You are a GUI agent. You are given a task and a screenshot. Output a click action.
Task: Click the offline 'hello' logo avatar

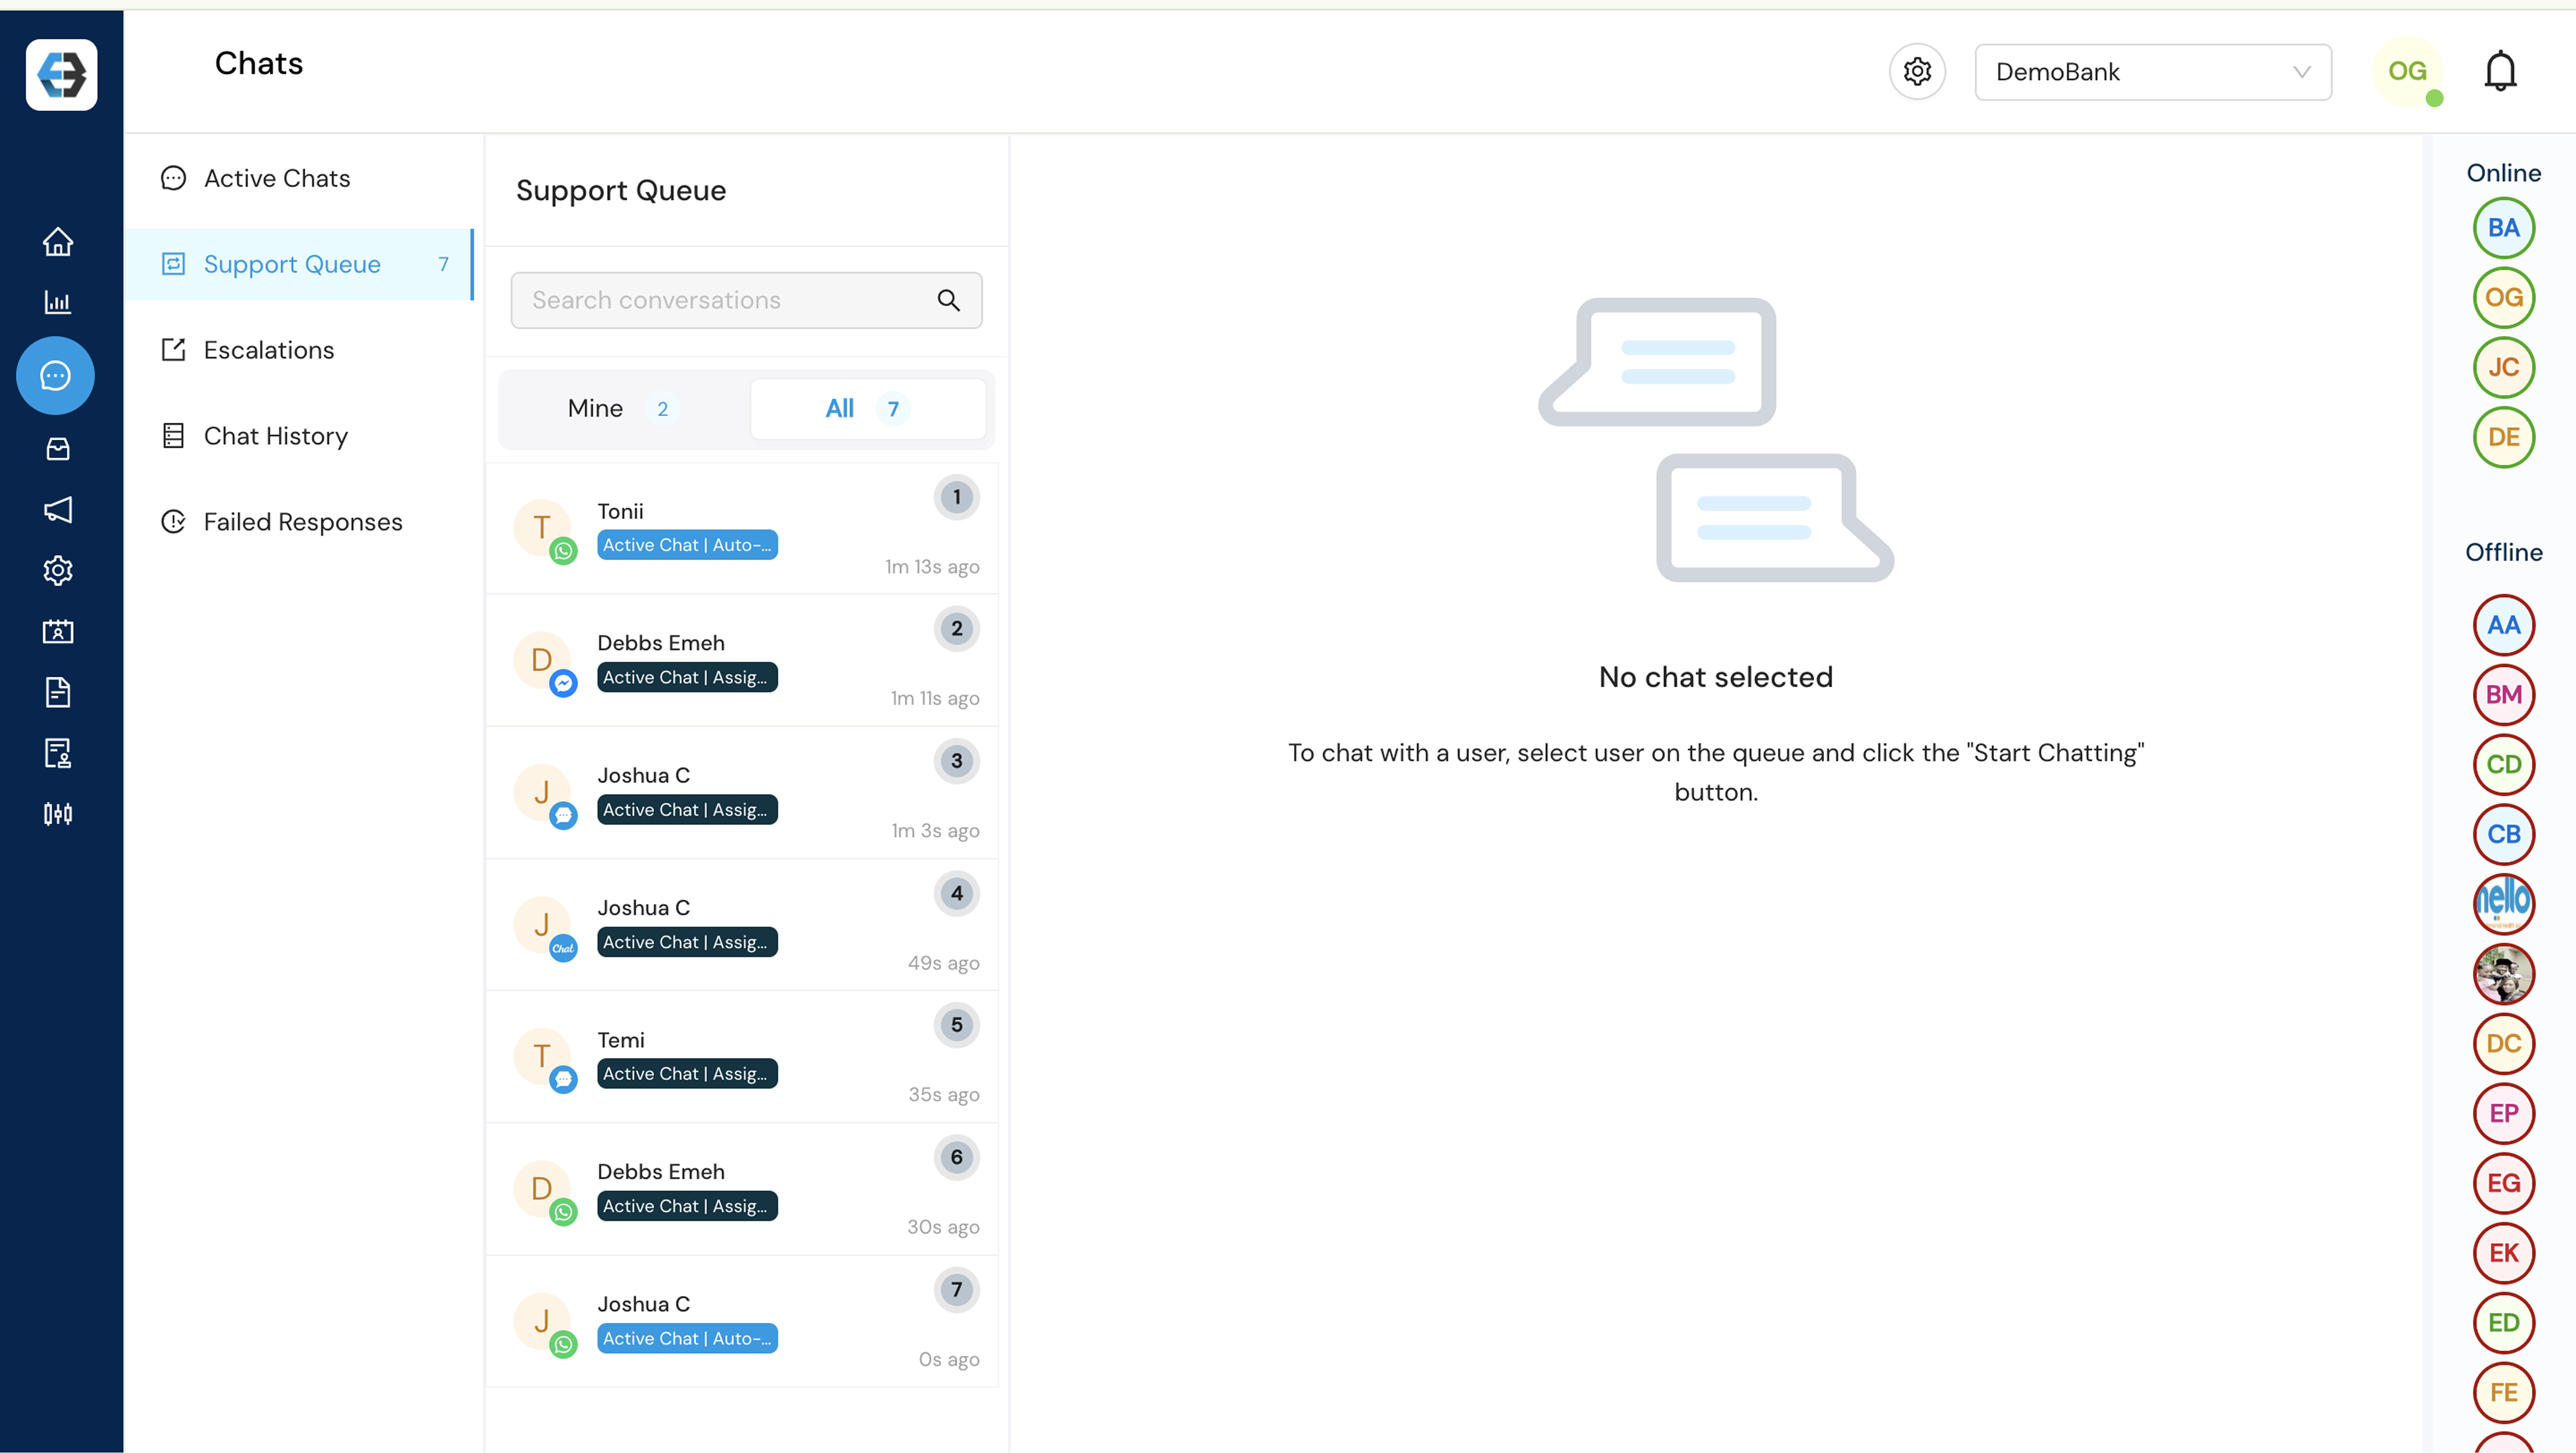[2503, 904]
